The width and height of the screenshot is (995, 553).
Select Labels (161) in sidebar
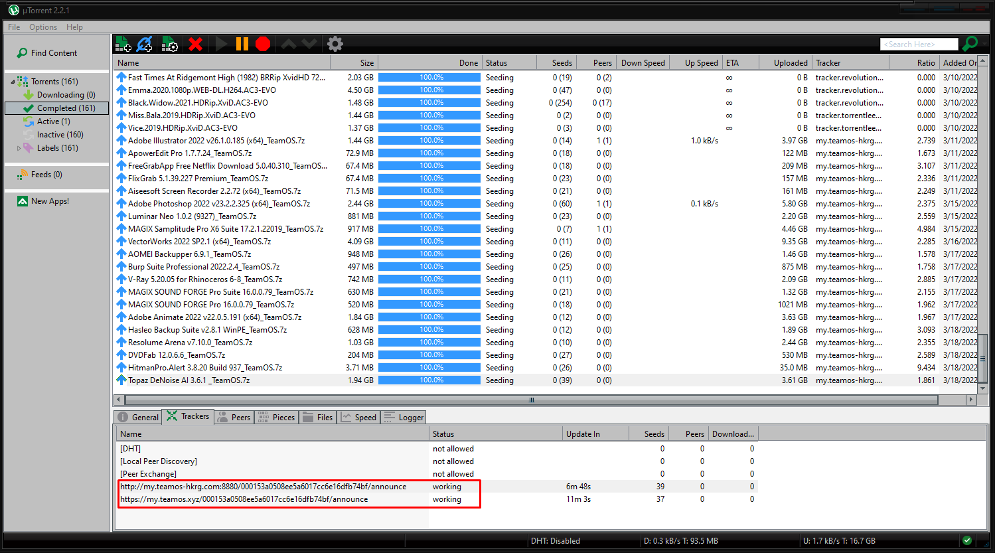pyautogui.click(x=58, y=148)
